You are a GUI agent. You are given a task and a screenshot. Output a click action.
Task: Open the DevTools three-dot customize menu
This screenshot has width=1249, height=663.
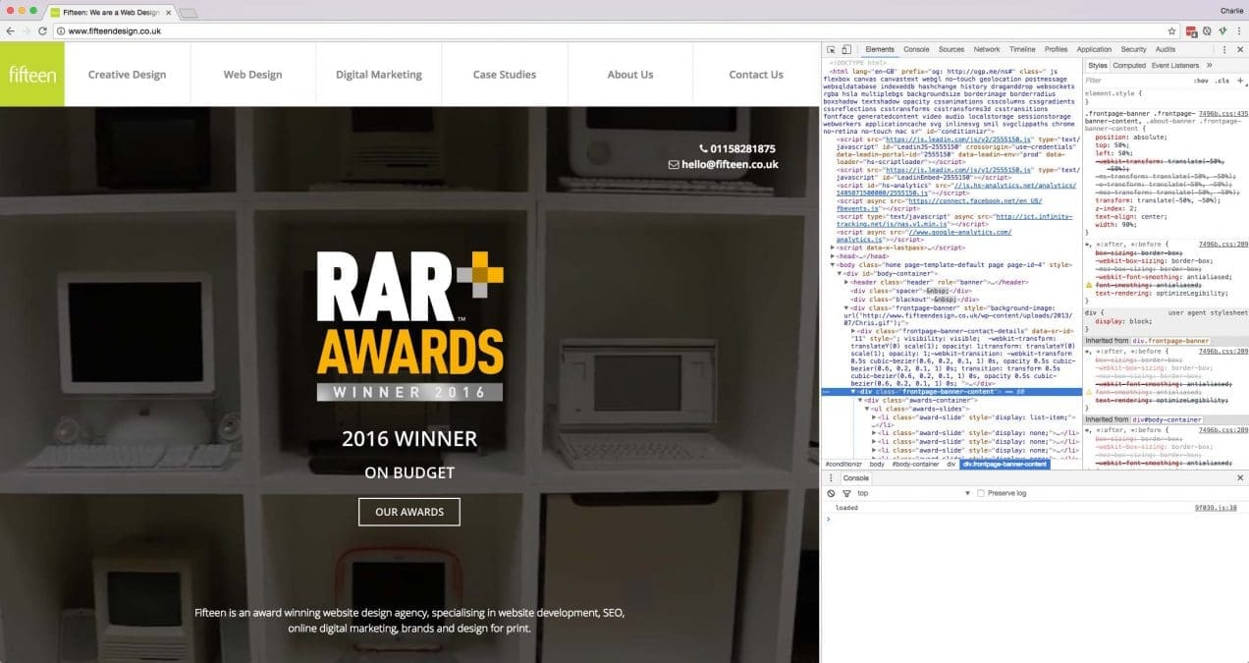pos(1225,49)
